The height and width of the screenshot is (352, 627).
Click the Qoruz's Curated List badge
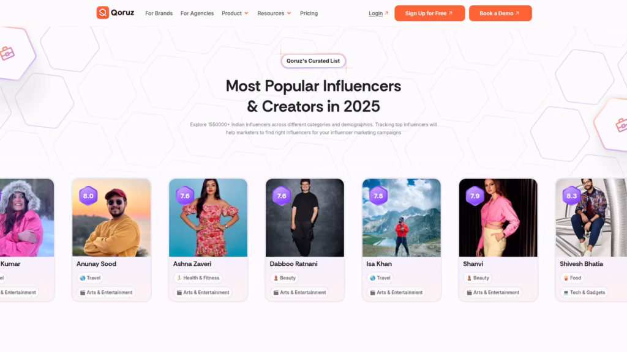click(x=313, y=61)
